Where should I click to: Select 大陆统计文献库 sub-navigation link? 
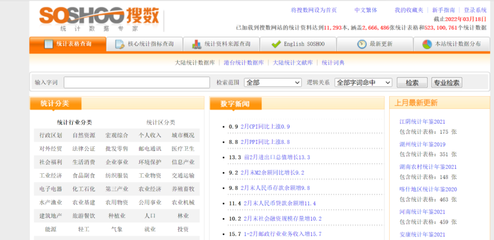(293, 63)
